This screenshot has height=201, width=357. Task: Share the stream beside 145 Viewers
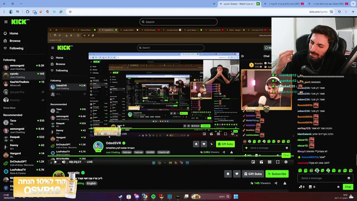tap(276, 183)
